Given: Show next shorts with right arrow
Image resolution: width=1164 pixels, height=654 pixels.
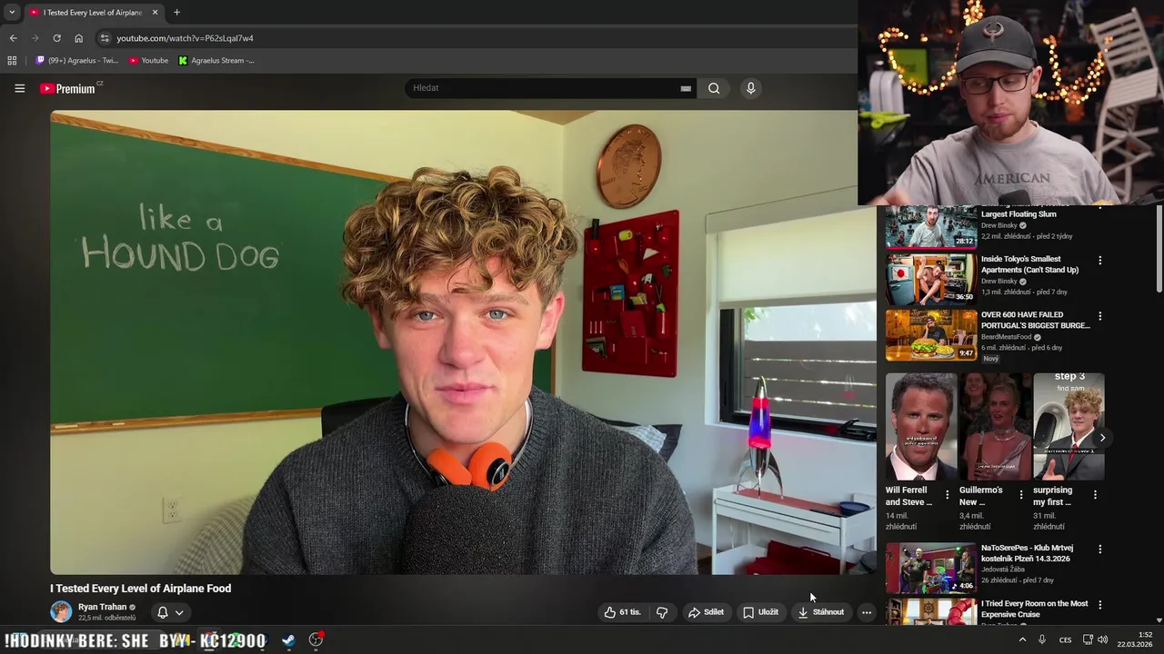Looking at the screenshot, I should [x=1102, y=438].
